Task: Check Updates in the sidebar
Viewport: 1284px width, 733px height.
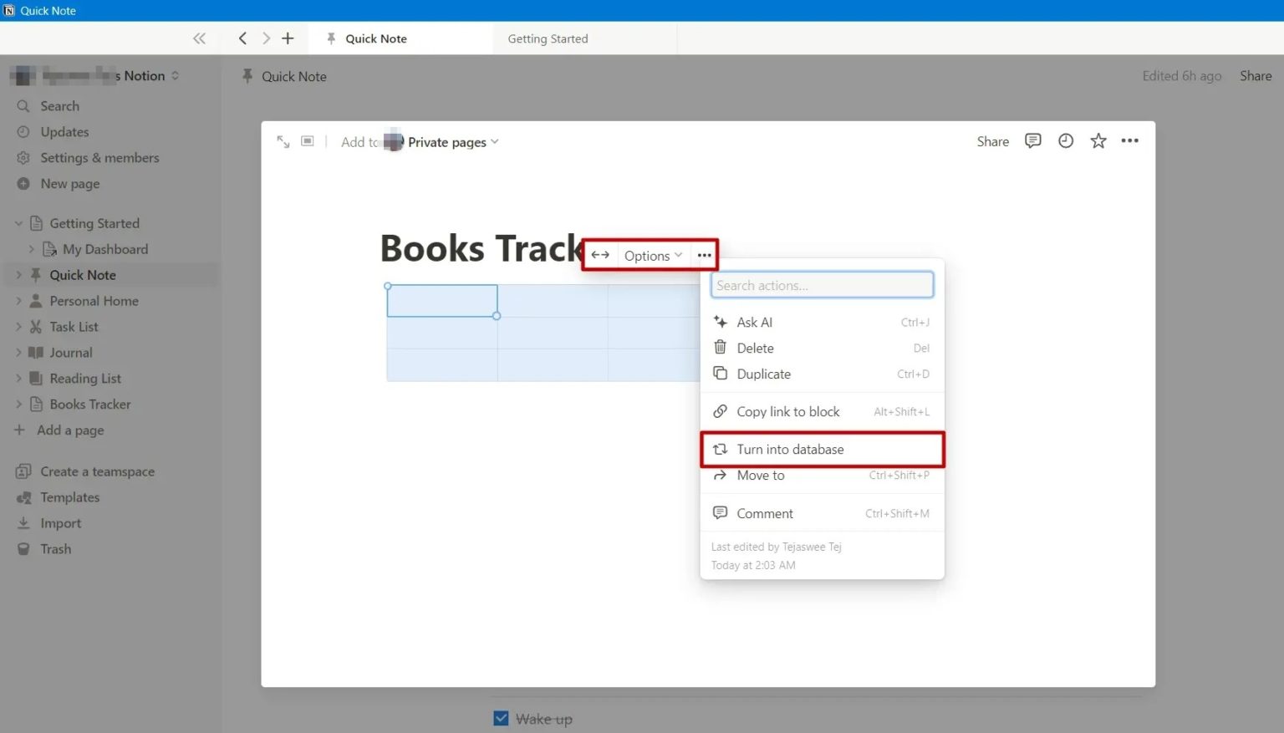Action: click(64, 131)
